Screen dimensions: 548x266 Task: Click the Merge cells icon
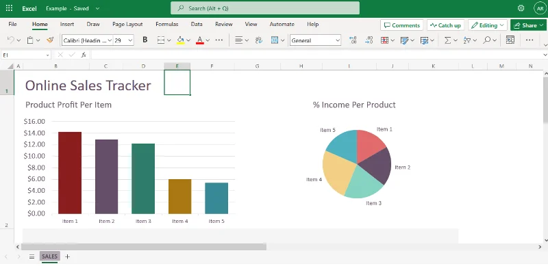(x=275, y=40)
